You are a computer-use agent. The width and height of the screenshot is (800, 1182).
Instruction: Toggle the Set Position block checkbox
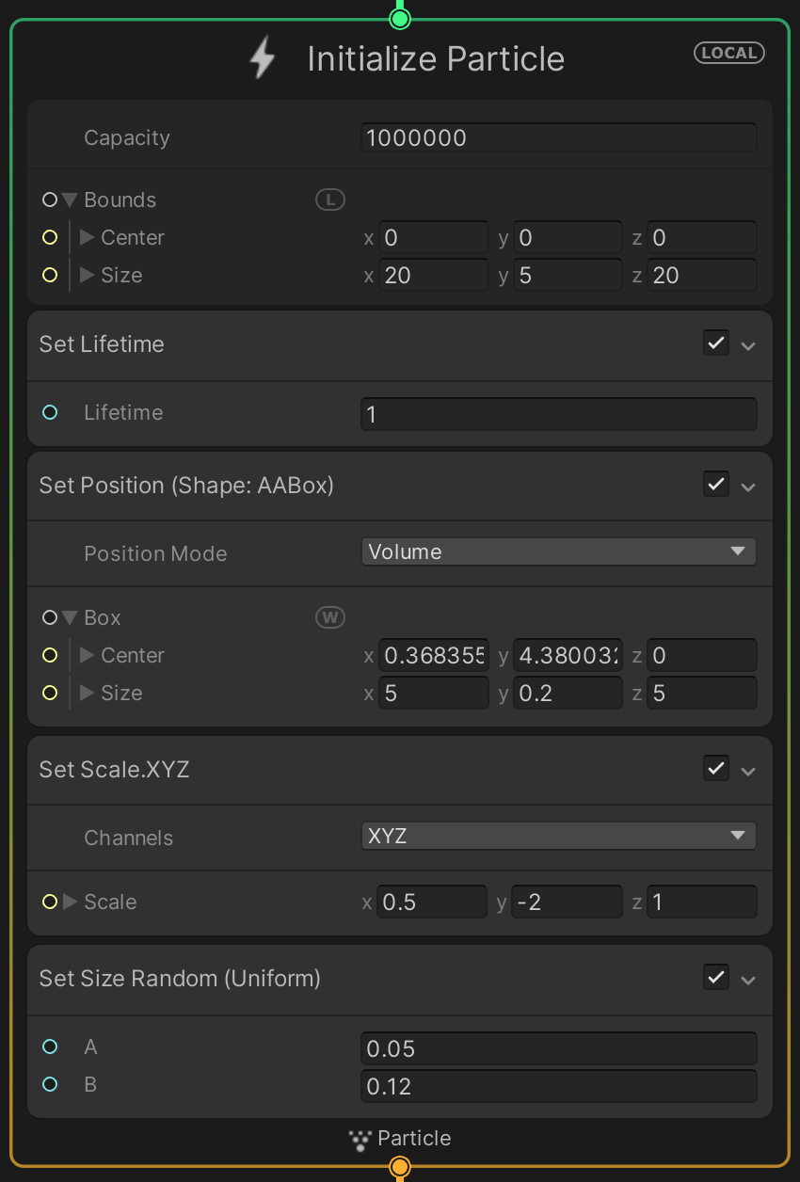[x=716, y=485]
